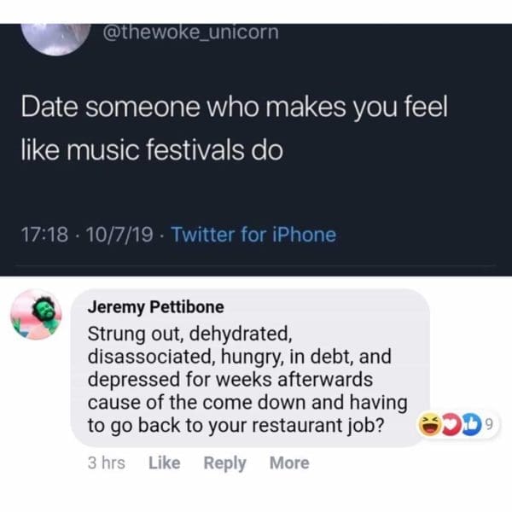Tap the tweet author's avatar
This screenshot has width=512, height=512.
point(55,36)
